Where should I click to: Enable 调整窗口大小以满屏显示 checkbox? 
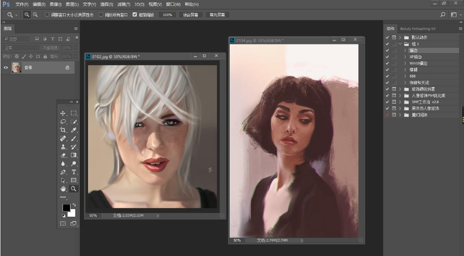47,15
